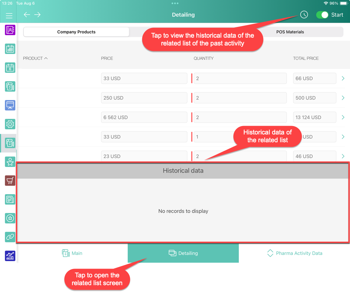Open Pharma Activity Data bottom tab
The height and width of the screenshot is (292, 350).
[x=294, y=253]
